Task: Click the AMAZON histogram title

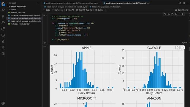Action: (154, 98)
